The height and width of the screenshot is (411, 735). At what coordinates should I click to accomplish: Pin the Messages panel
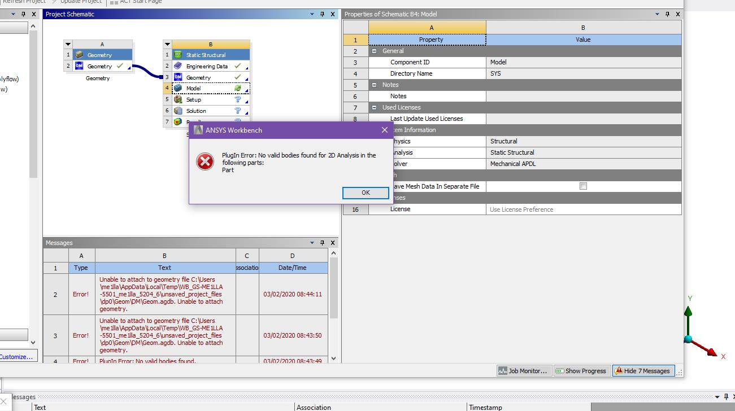(x=323, y=243)
